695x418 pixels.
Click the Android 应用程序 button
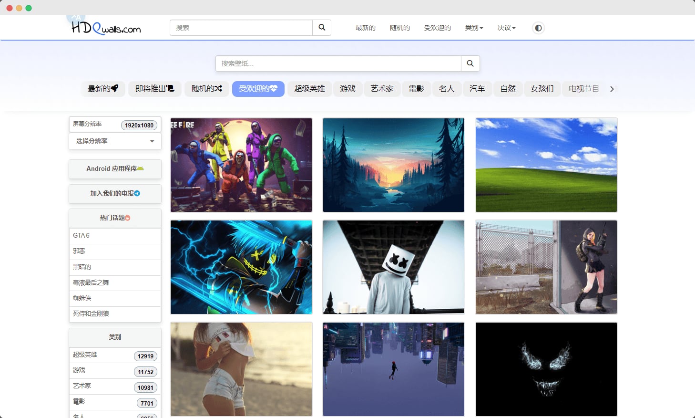pos(115,169)
